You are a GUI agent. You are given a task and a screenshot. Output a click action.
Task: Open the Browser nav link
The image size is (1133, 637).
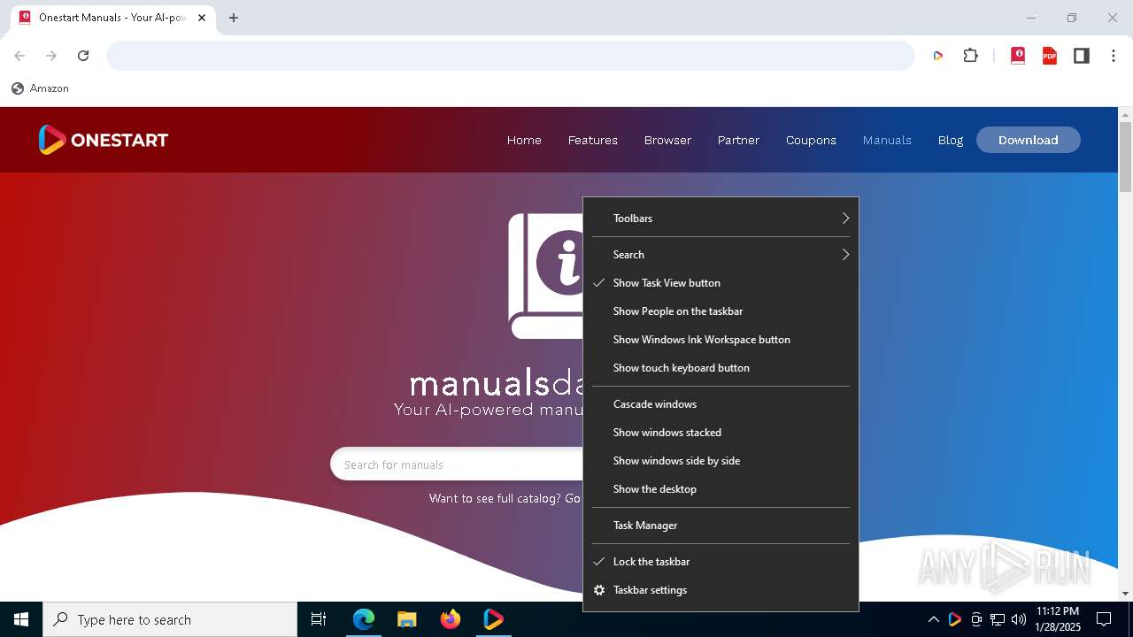pyautogui.click(x=667, y=140)
